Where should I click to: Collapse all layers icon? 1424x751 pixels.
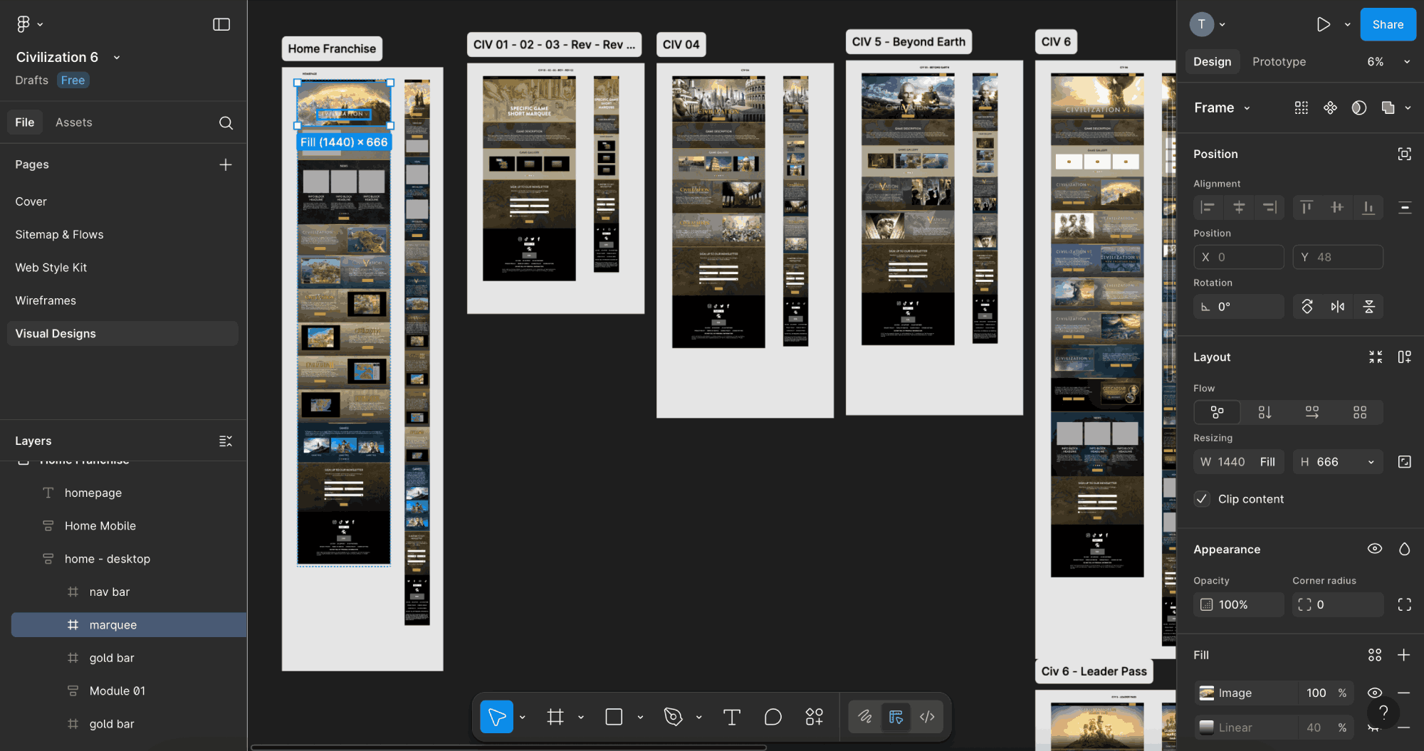[226, 441]
